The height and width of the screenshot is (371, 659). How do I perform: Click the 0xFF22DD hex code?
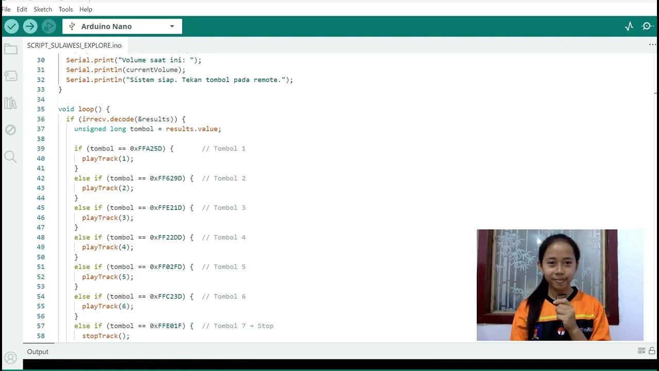click(x=166, y=238)
